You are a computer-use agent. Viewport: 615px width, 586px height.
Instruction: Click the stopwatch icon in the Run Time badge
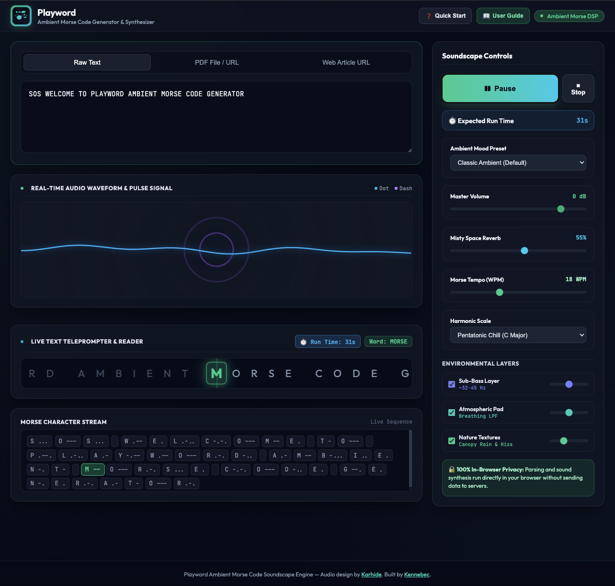303,342
